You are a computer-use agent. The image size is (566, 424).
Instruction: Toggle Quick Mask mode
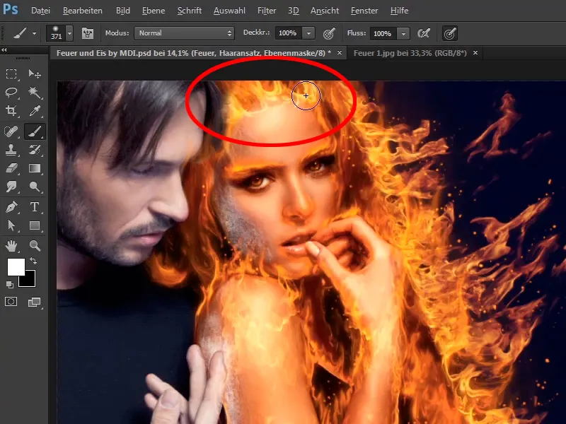[11, 302]
